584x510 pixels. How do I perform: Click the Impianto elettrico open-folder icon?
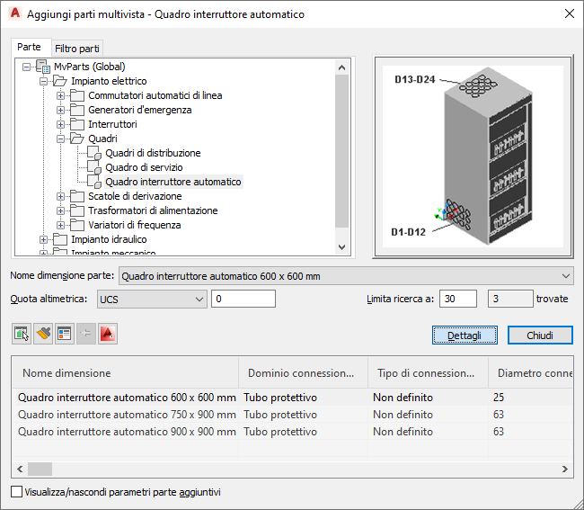pyautogui.click(x=59, y=81)
